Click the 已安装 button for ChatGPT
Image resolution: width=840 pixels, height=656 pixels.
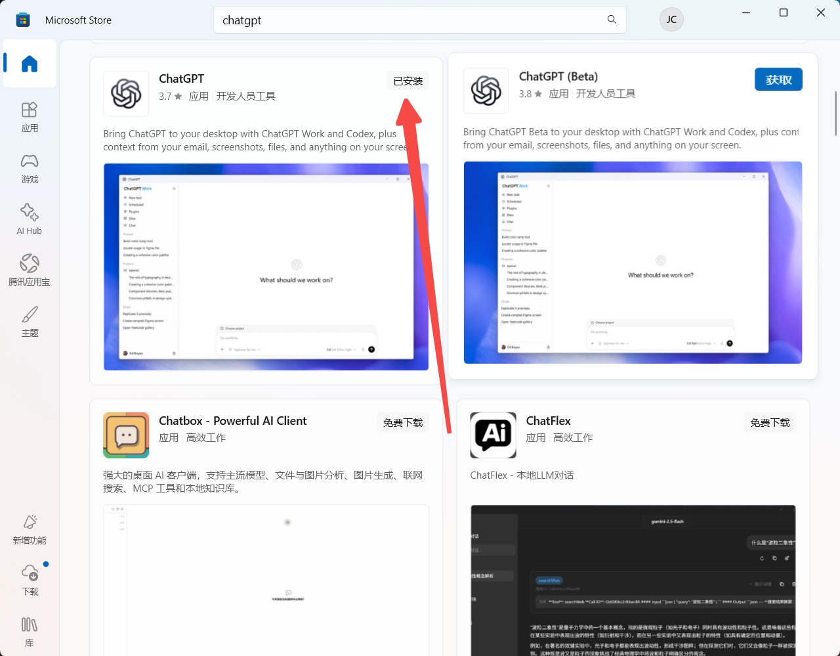408,81
